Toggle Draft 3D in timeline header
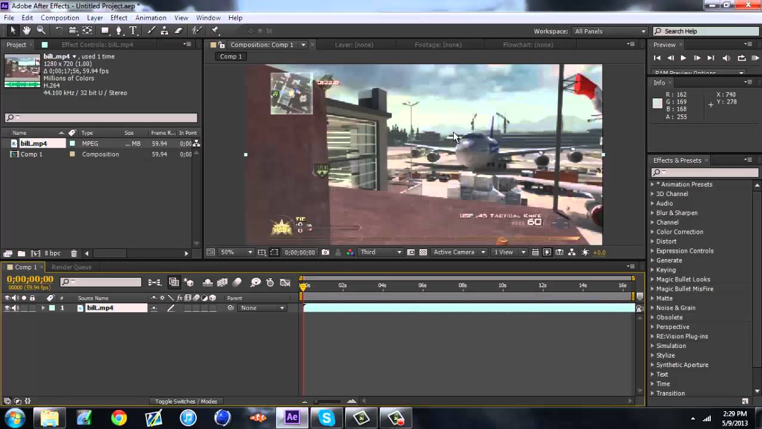This screenshot has width=762, height=429. [x=189, y=282]
